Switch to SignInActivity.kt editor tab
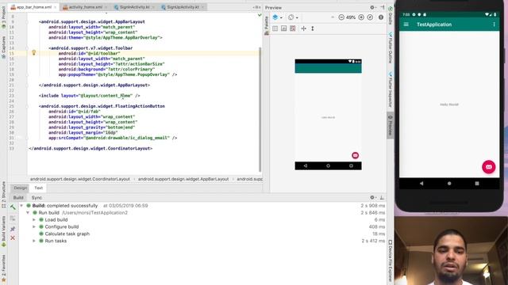The height and width of the screenshot is (285, 508). pos(134,7)
